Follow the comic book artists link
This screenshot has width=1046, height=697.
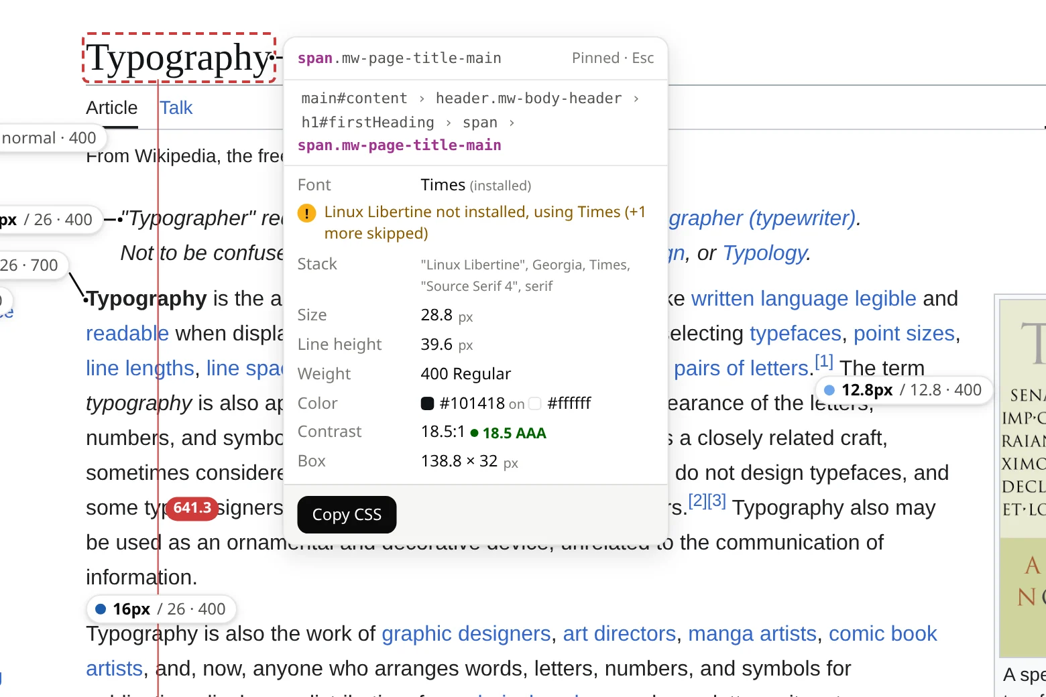(x=882, y=633)
